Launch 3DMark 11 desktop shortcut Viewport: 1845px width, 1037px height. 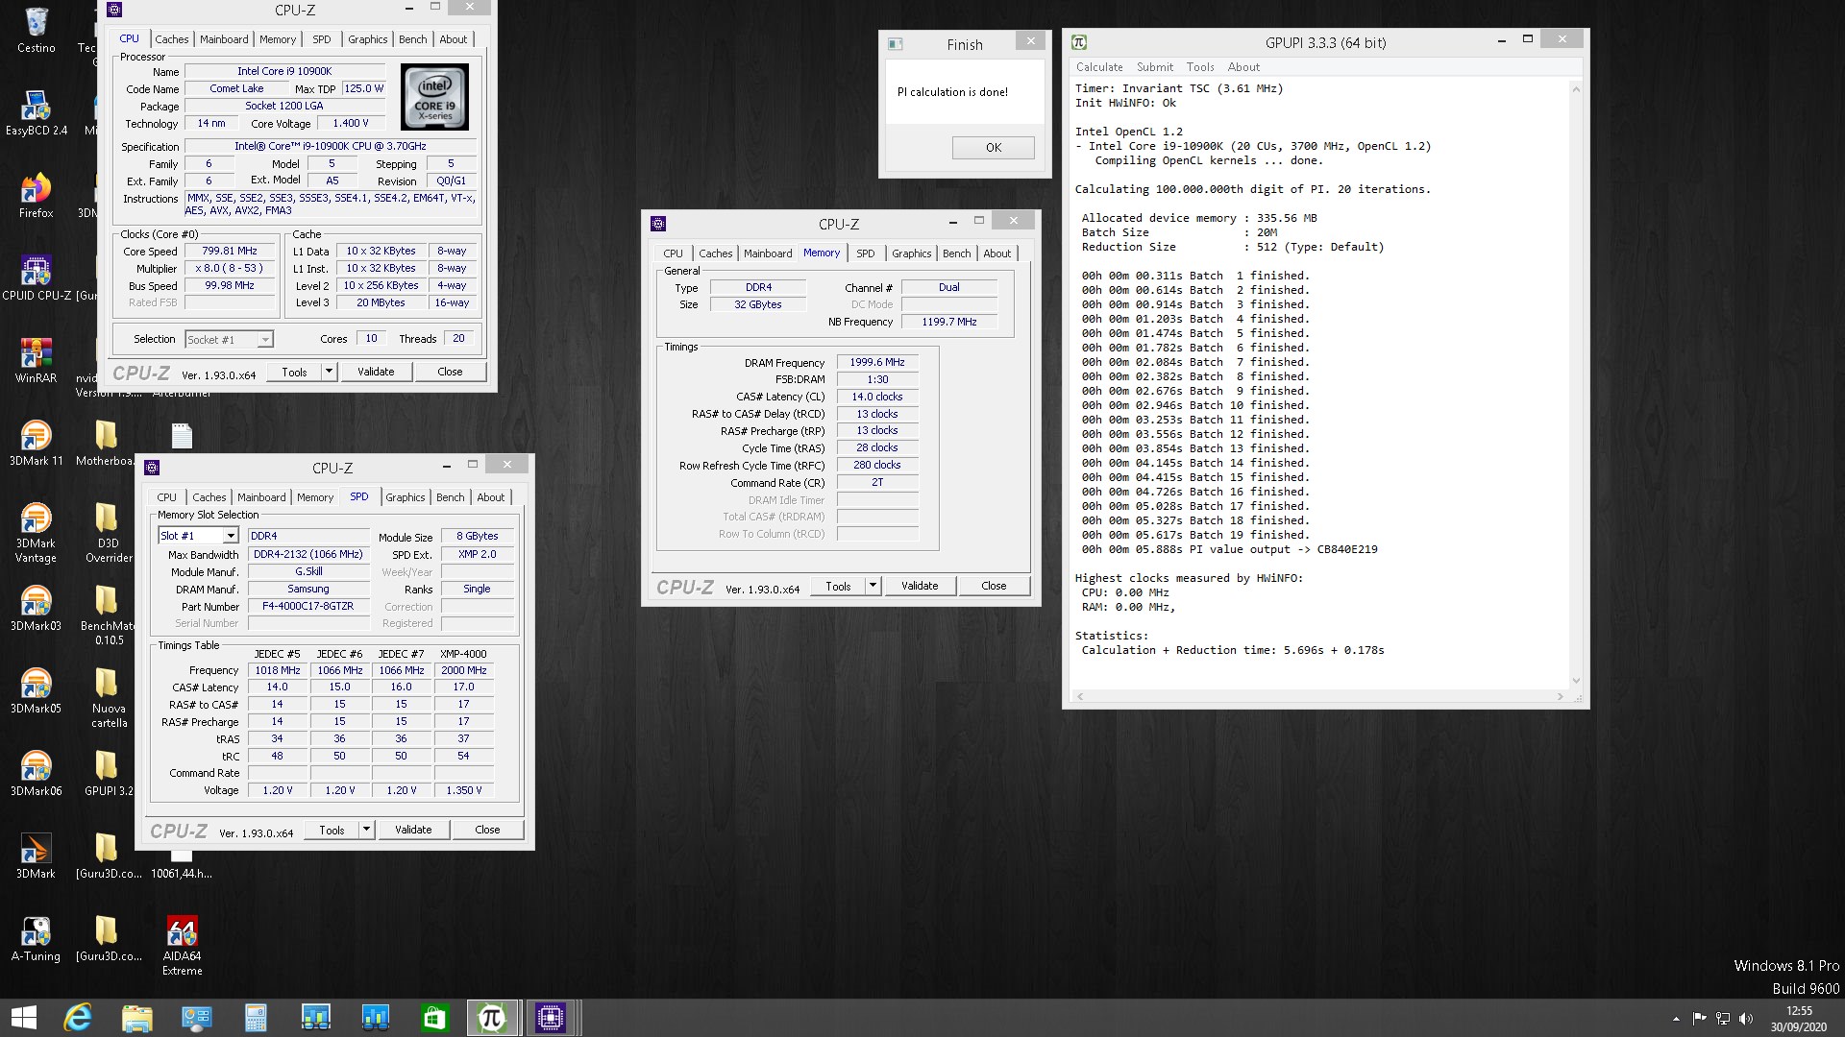37,443
